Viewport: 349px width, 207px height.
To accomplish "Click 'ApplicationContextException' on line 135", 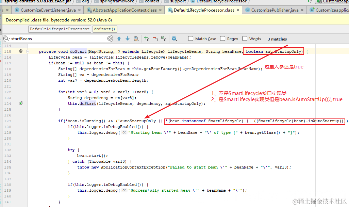I will pyautogui.click(x=133, y=168).
